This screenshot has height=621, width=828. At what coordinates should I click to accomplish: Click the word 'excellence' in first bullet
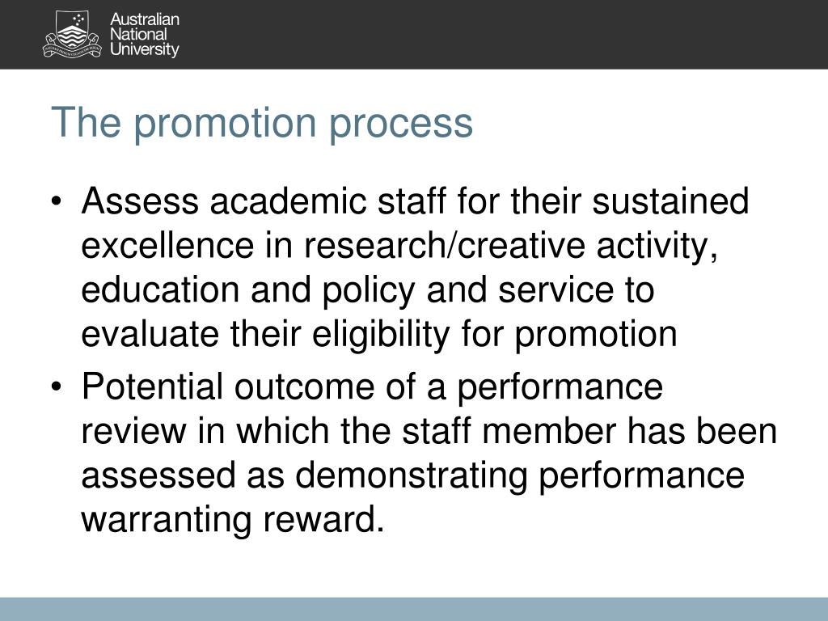tap(167, 246)
